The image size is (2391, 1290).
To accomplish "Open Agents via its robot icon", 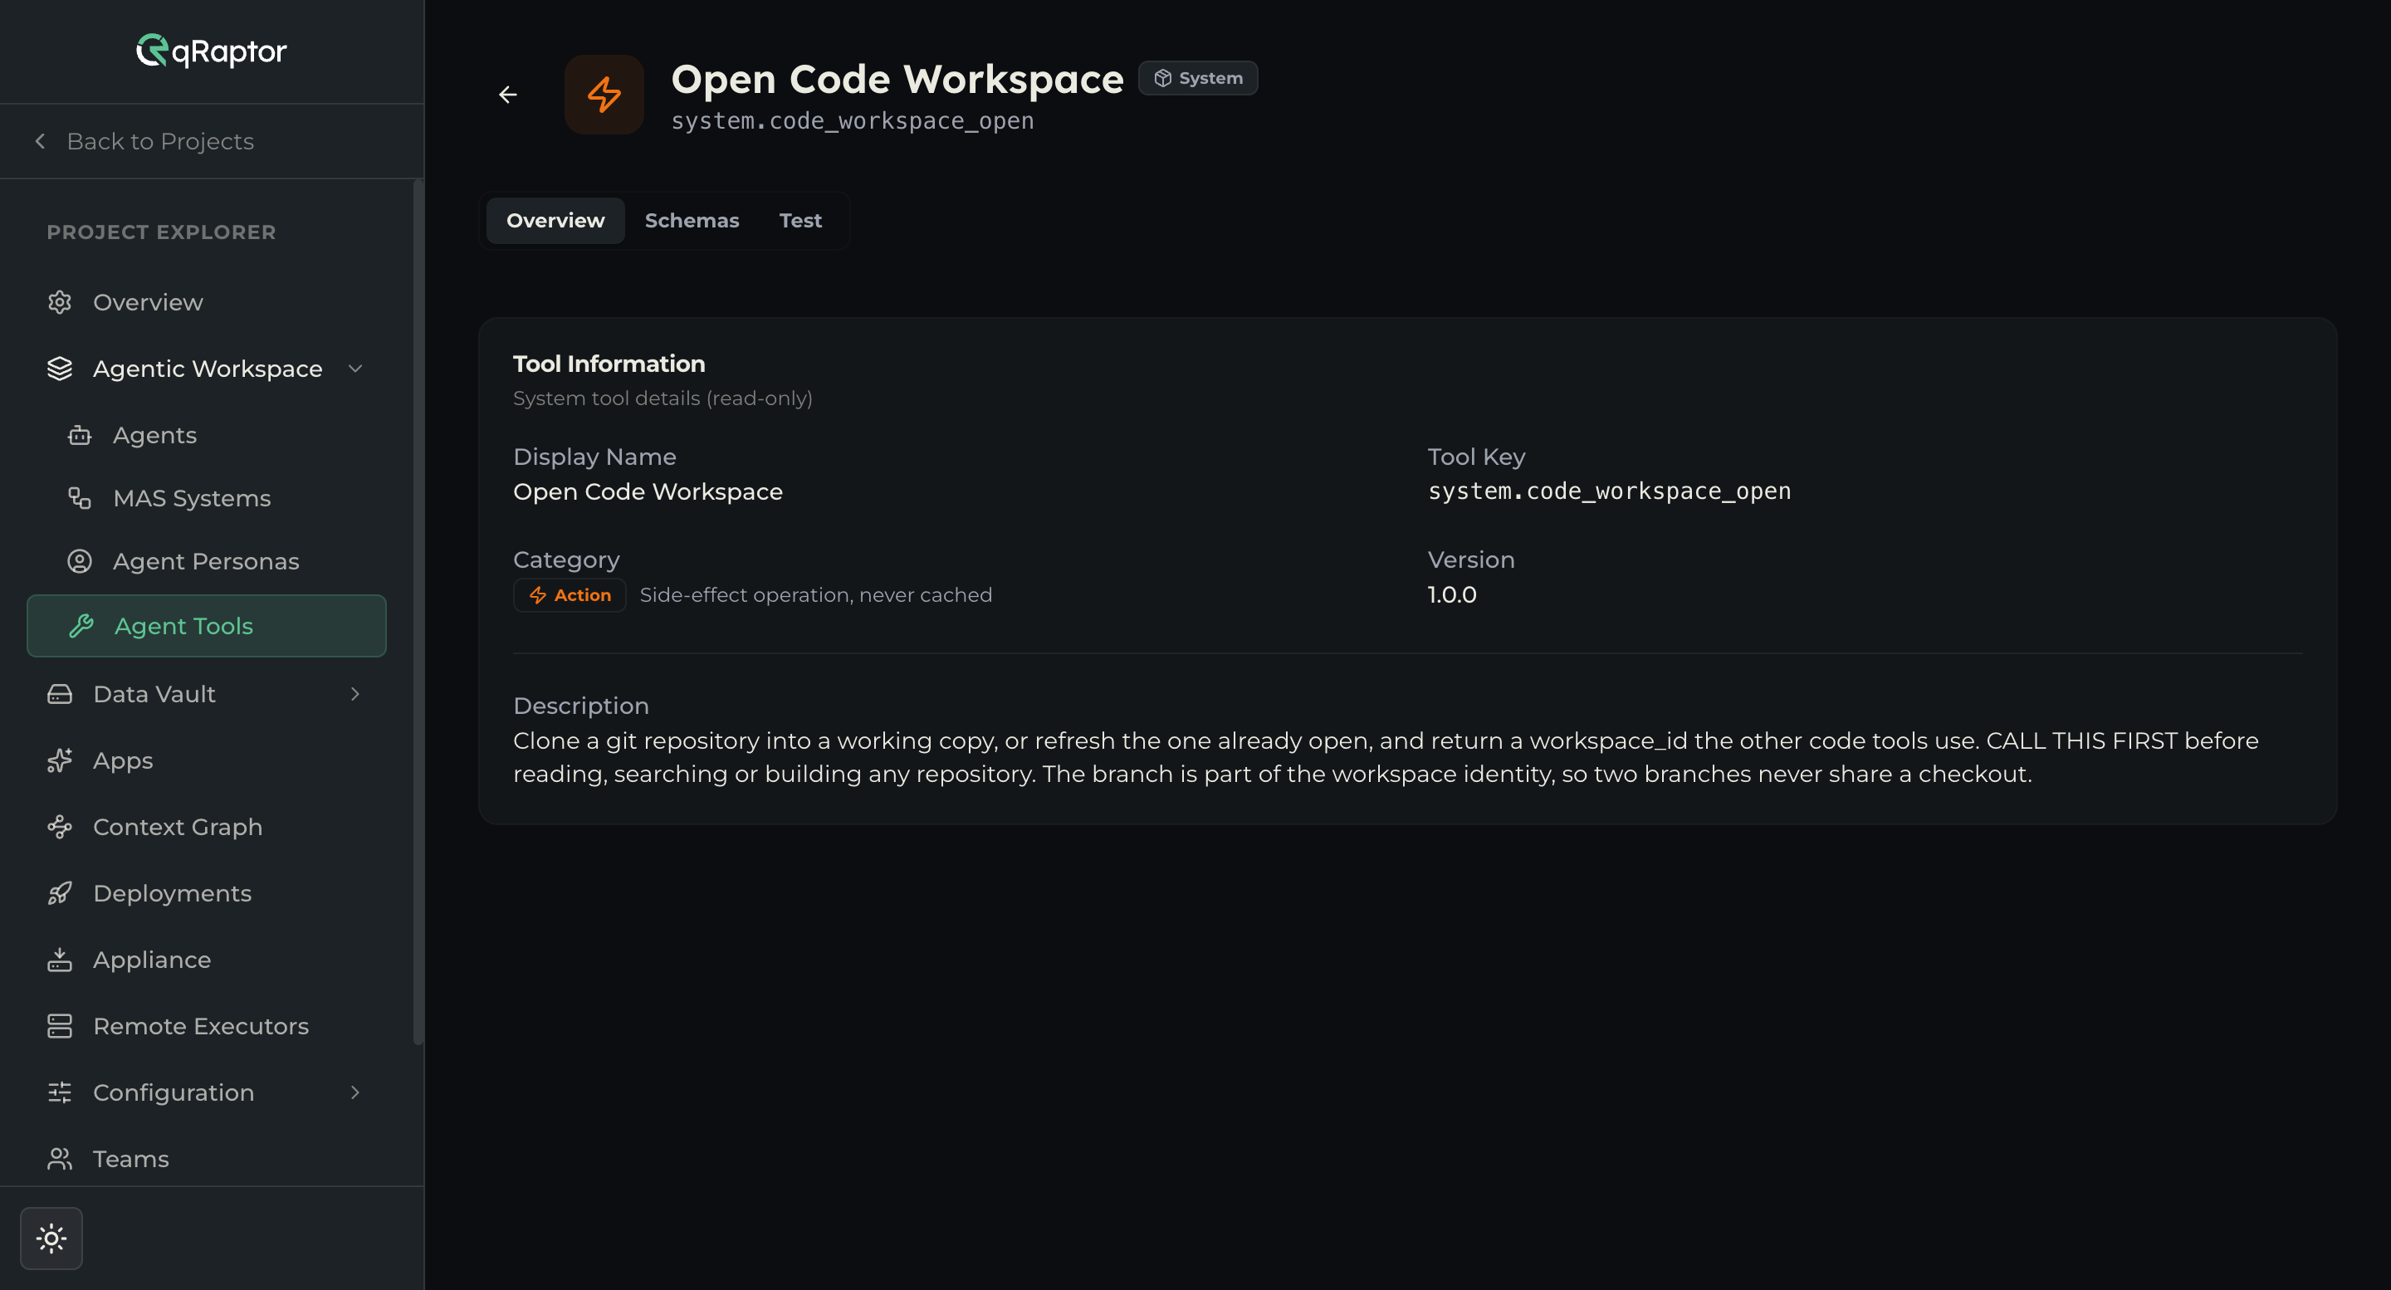I will coord(80,435).
